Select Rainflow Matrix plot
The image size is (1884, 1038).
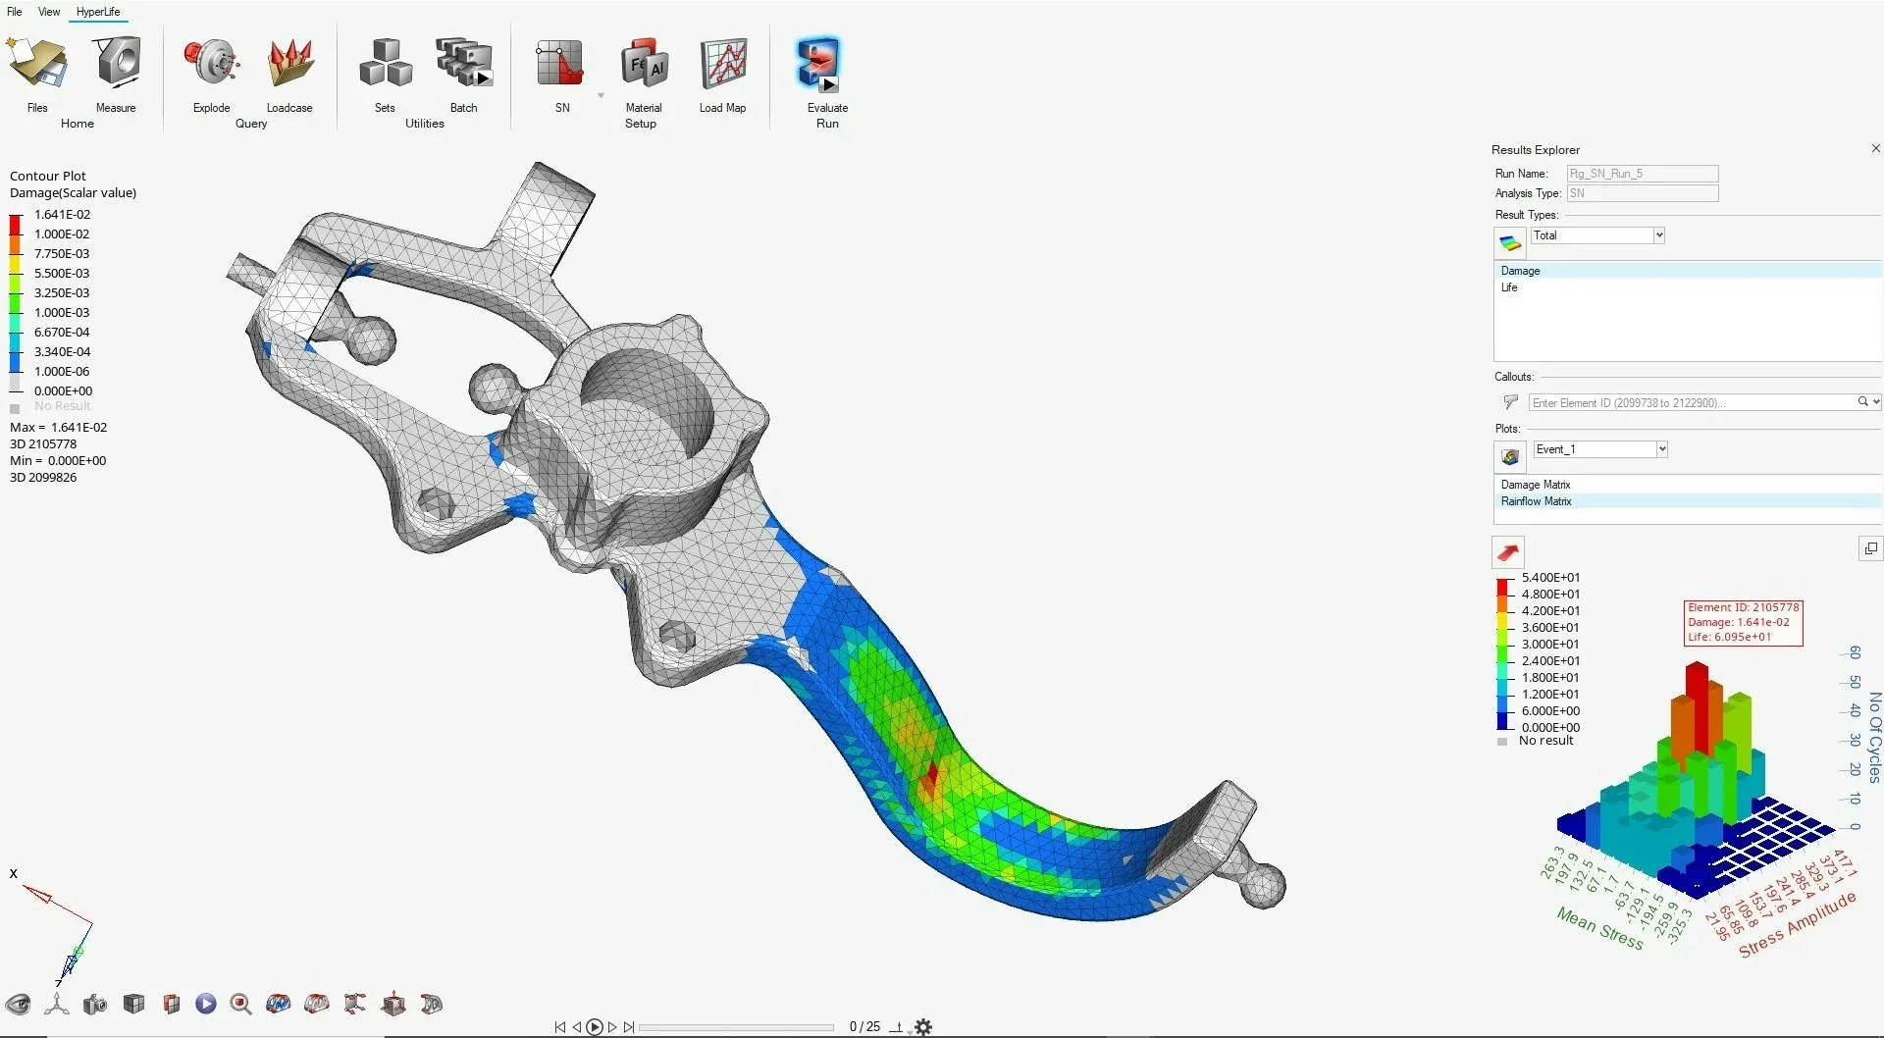tap(1688, 501)
